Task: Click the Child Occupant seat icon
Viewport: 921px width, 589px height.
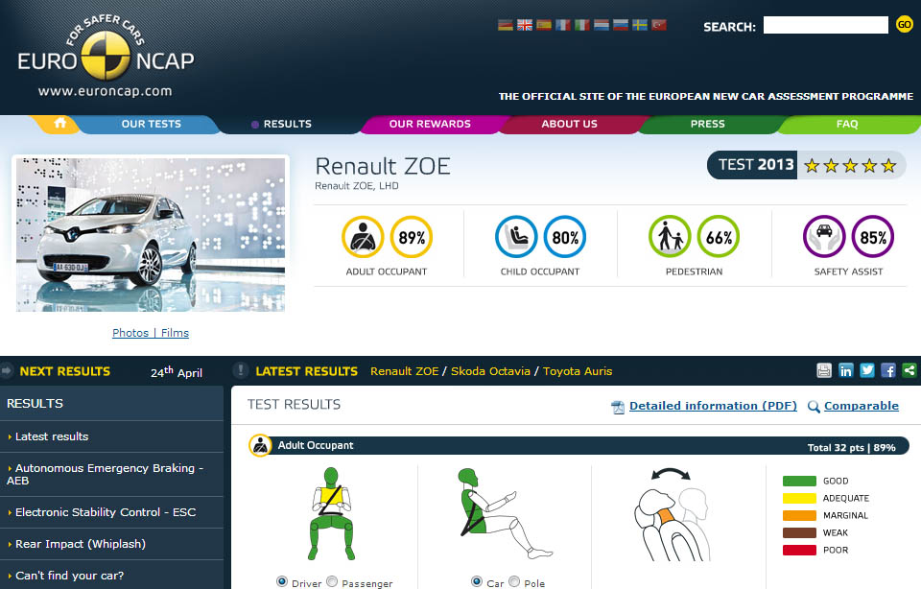Action: tap(516, 237)
